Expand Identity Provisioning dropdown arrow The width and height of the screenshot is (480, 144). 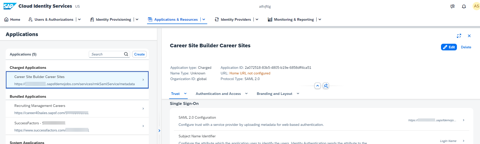tap(137, 19)
